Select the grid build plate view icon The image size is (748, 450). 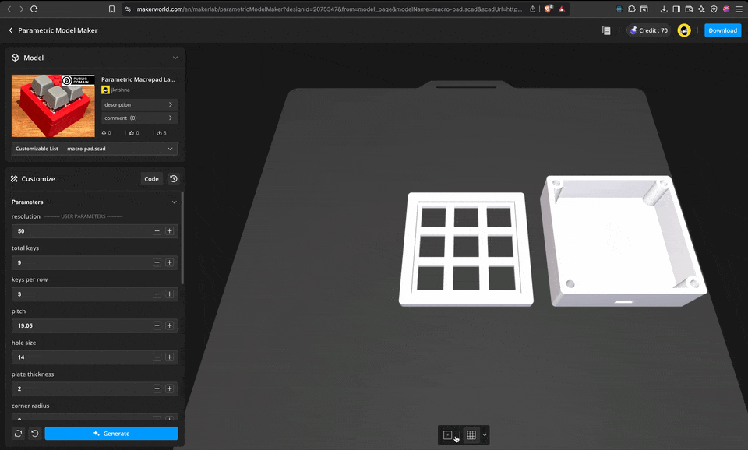point(471,435)
